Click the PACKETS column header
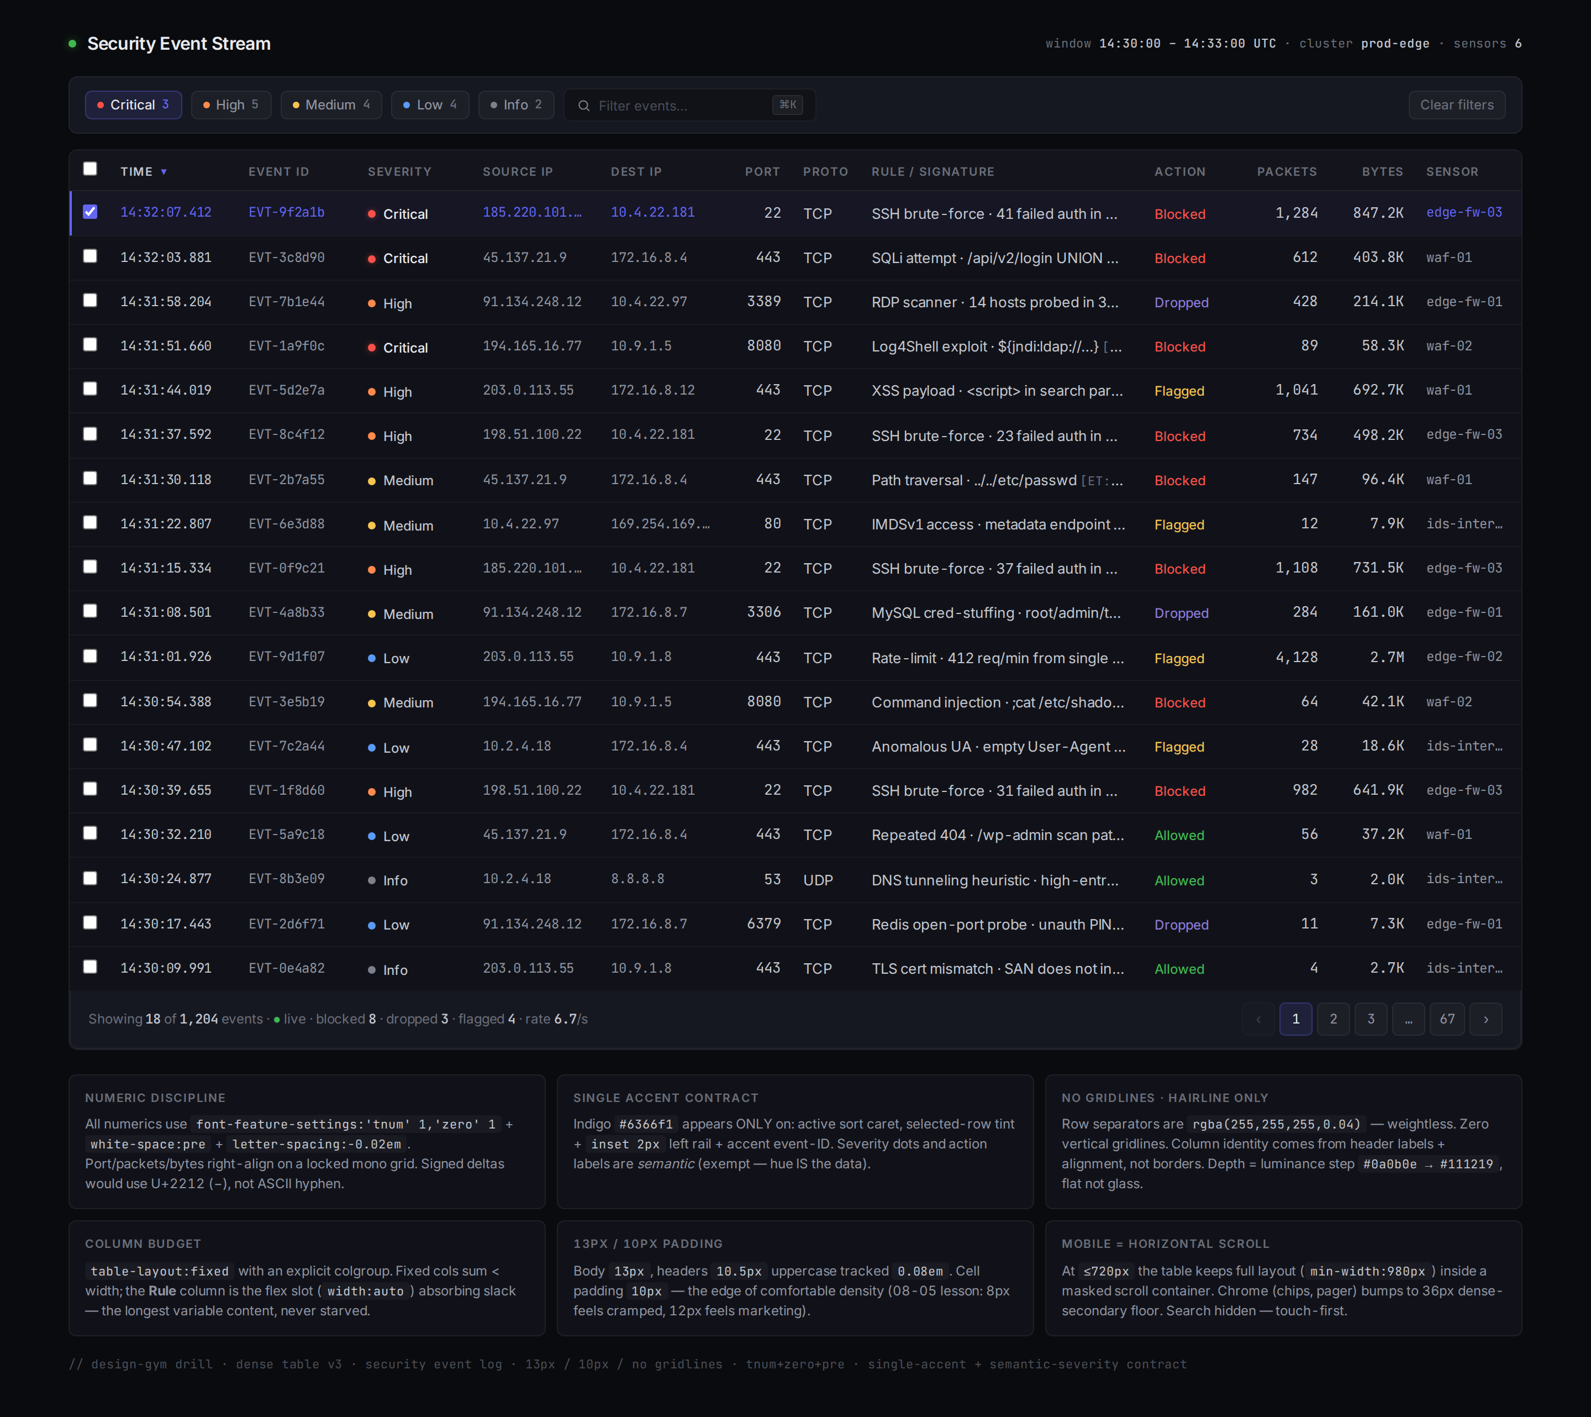Screen dimensions: 1591x1417 tap(1287, 171)
